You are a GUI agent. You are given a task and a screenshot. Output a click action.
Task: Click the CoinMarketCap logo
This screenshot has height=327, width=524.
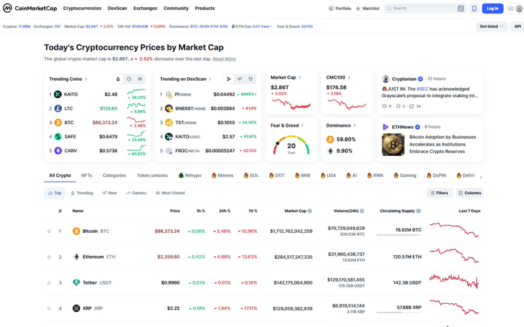click(30, 9)
